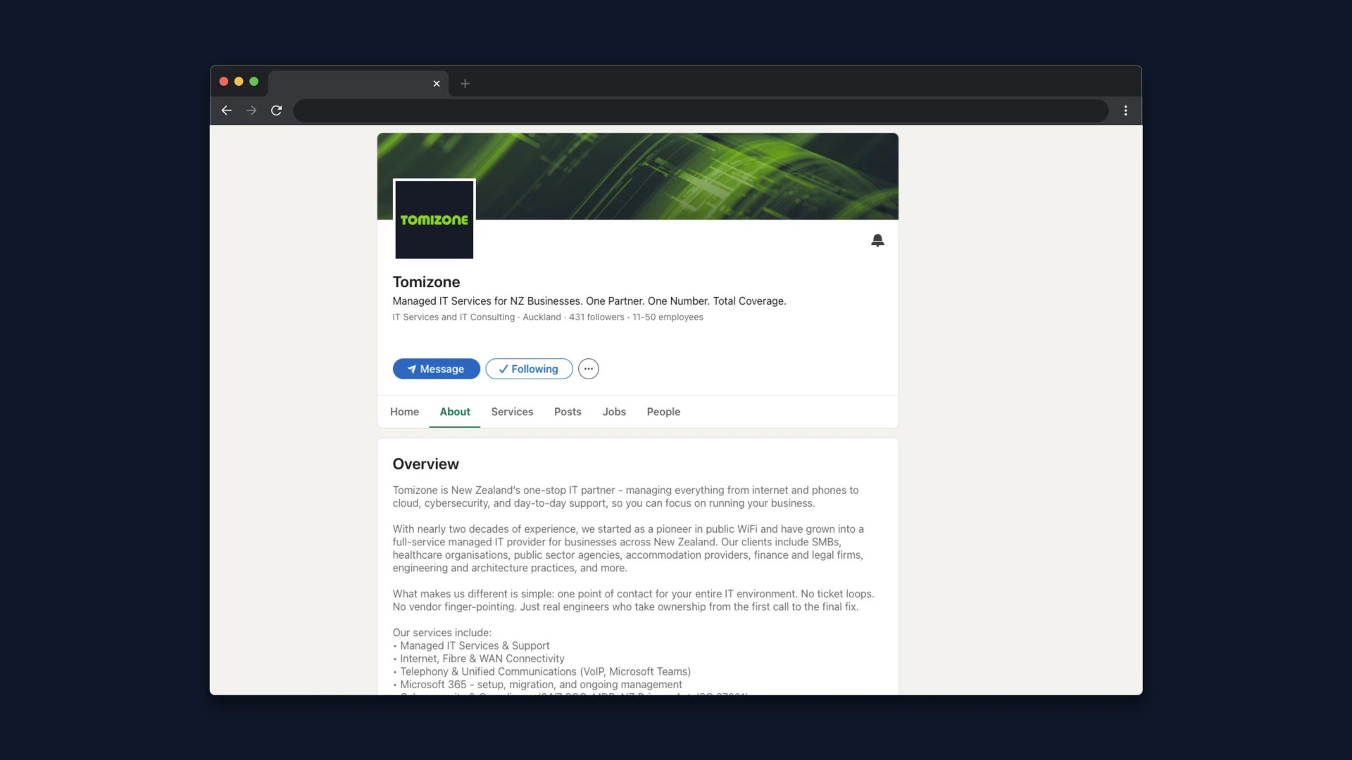This screenshot has width=1352, height=760.
Task: Reload the page with refresh icon
Action: click(277, 110)
